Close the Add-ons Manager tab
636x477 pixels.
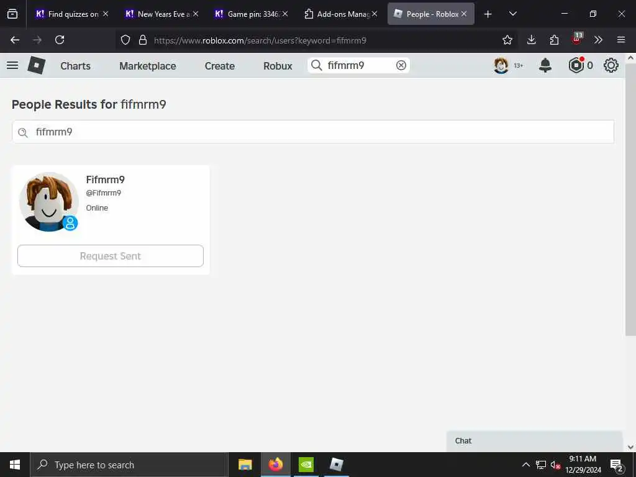tap(375, 14)
